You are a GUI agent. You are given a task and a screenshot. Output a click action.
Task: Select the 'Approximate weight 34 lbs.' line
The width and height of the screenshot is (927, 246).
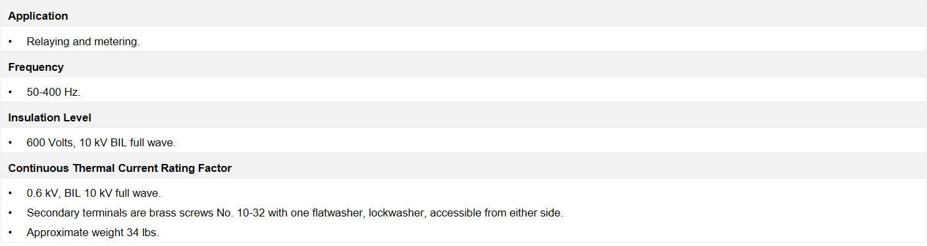93,233
